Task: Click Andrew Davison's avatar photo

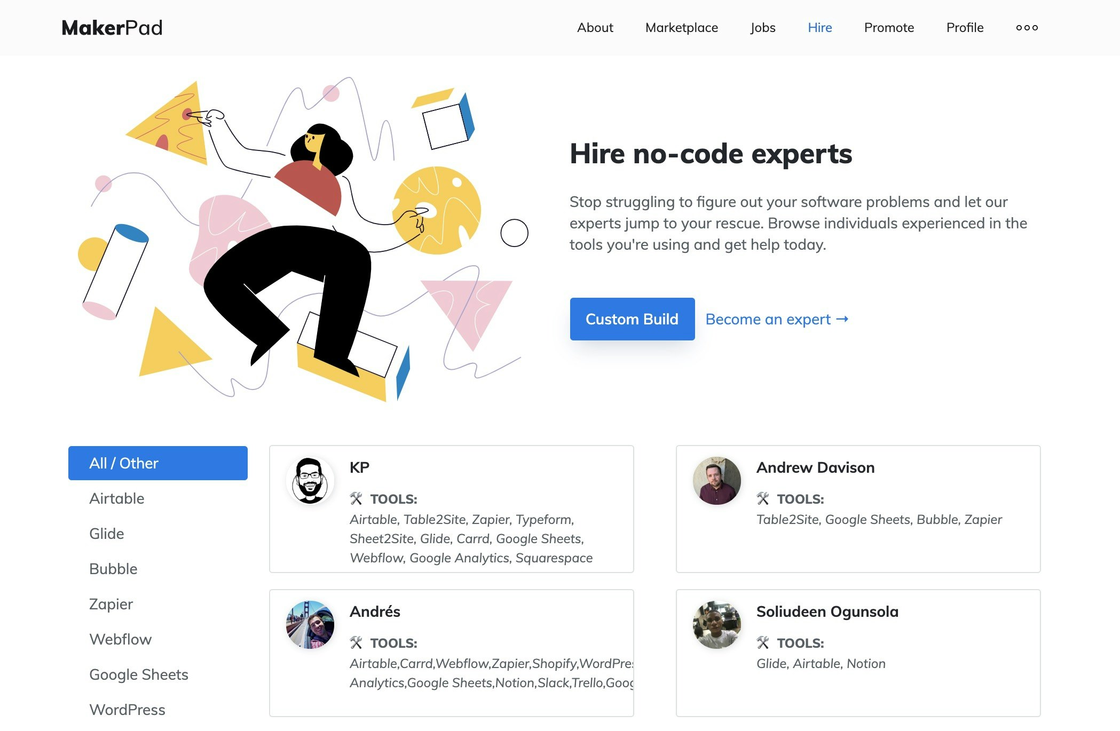Action: (x=717, y=480)
